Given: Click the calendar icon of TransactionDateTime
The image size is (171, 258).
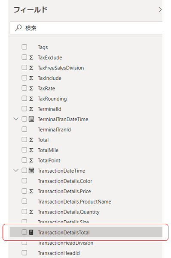Looking at the screenshot, I should [31, 171].
